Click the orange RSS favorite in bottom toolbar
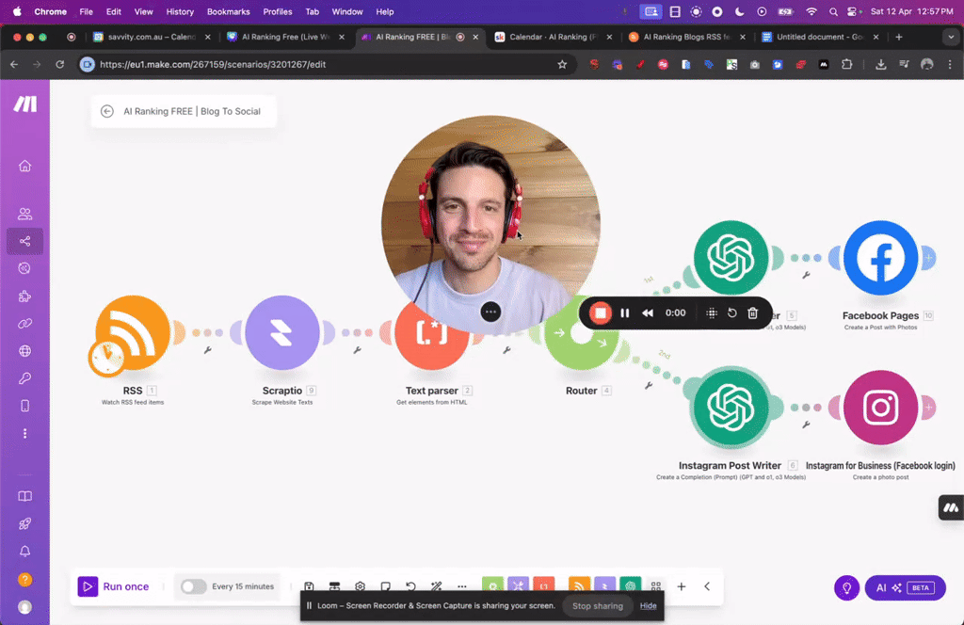This screenshot has height=625, width=964. point(579,585)
